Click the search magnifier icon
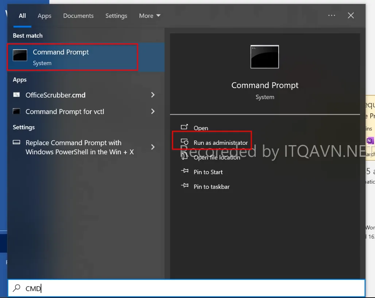375x298 pixels. click(x=16, y=288)
